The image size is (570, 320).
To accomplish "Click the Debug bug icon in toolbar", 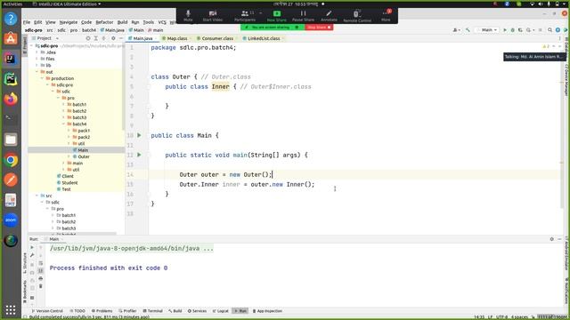I will coord(513,30).
